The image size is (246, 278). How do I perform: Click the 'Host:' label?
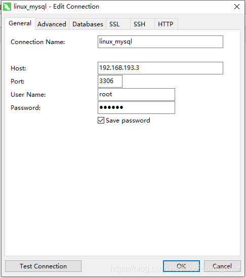click(x=18, y=68)
